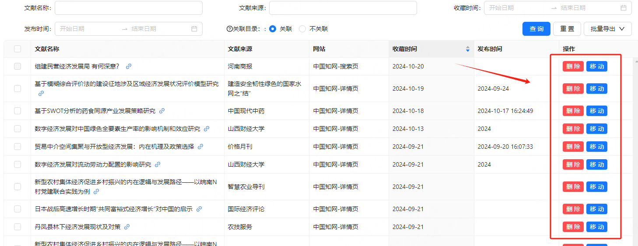Click link icon beside 组建民营经济发展局 title
This screenshot has width=638, height=246.
pos(129,66)
